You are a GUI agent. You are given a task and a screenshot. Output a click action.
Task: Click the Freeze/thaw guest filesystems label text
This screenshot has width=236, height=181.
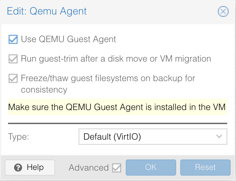pyautogui.click(x=108, y=84)
